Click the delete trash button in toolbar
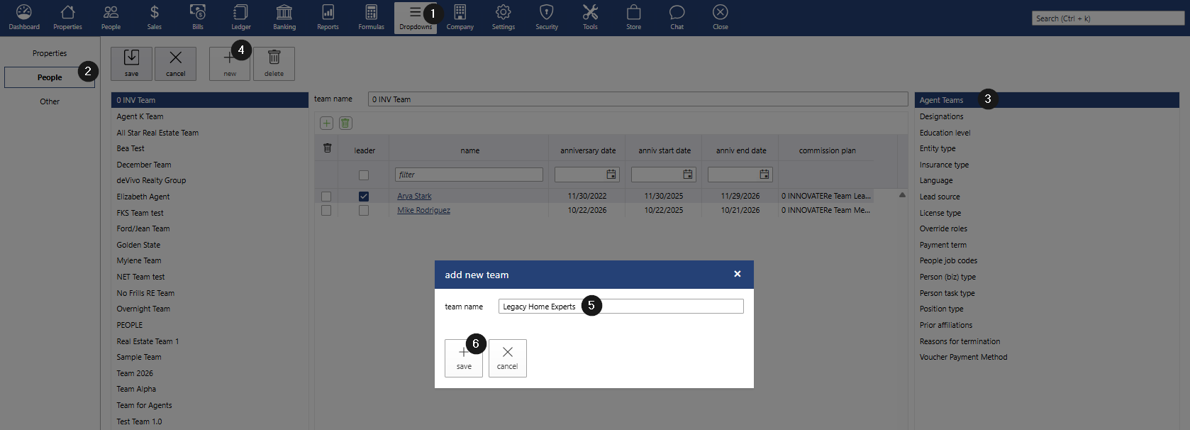The height and width of the screenshot is (430, 1190). tap(274, 64)
